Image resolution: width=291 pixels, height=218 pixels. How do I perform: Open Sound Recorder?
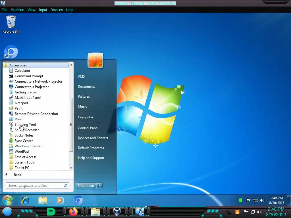(26, 130)
